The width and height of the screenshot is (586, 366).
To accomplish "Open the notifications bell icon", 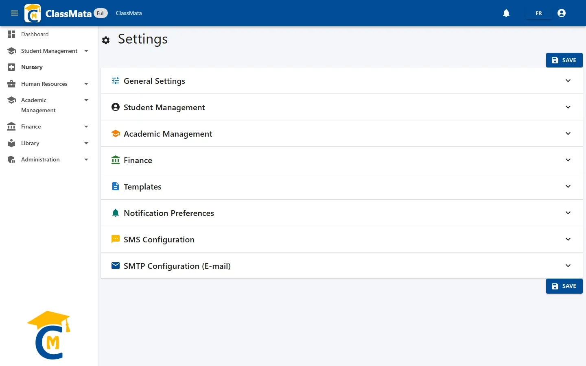I will point(506,13).
